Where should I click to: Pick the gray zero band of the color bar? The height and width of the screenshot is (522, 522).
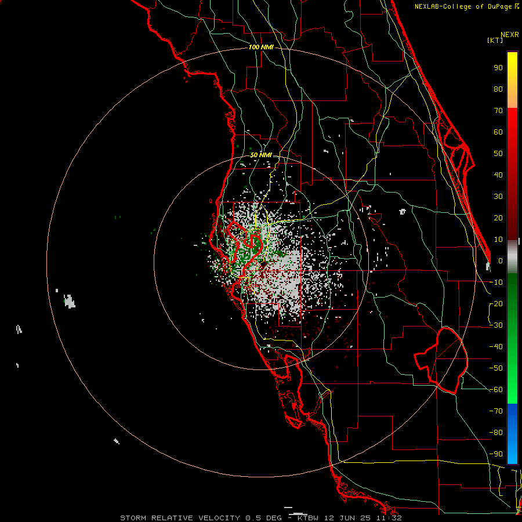point(512,256)
